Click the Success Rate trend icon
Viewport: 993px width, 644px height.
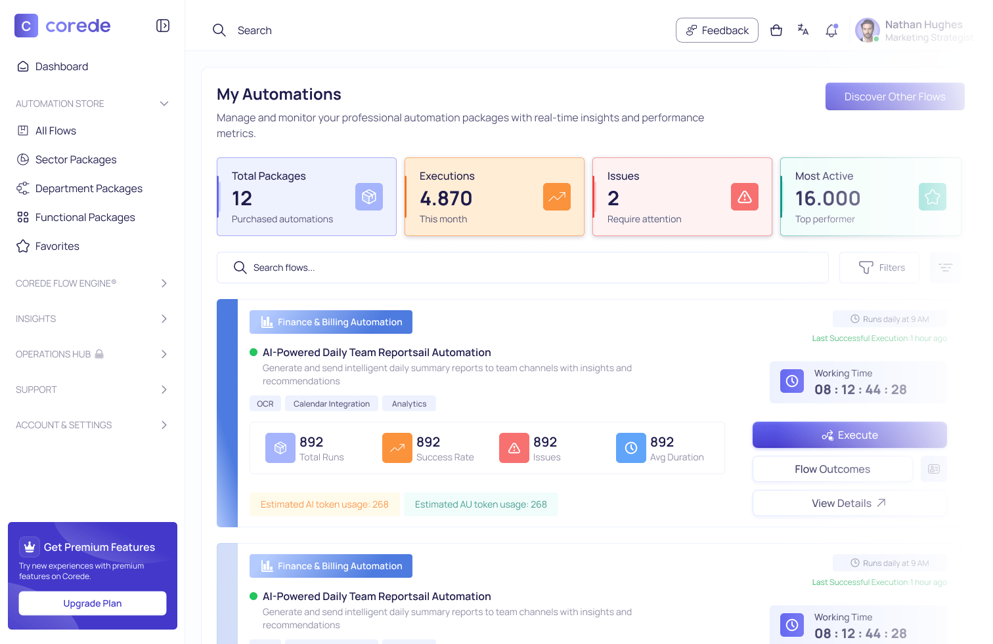pyautogui.click(x=397, y=448)
